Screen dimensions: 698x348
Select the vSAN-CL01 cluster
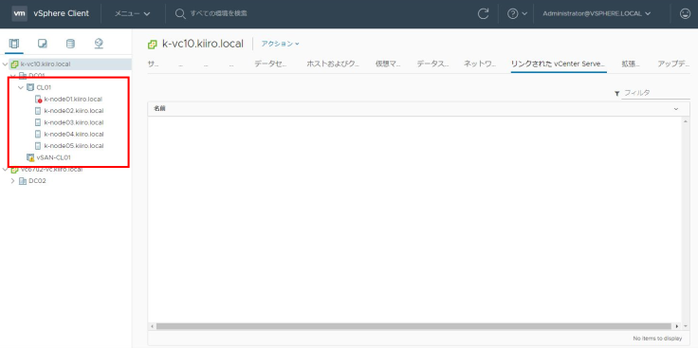(53, 157)
